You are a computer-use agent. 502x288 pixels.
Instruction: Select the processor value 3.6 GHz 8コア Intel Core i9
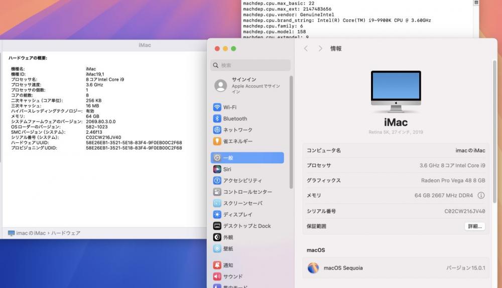tap(452, 165)
